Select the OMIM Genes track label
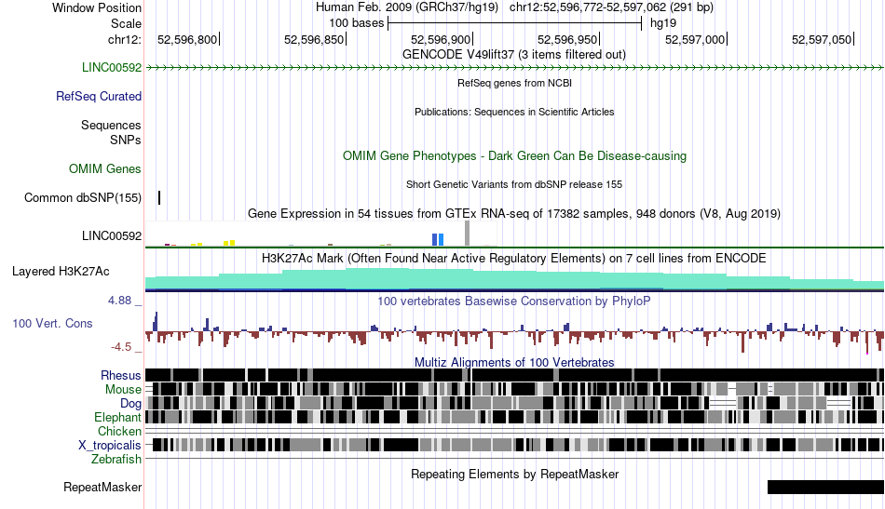The width and height of the screenshot is (885, 509). 105,168
